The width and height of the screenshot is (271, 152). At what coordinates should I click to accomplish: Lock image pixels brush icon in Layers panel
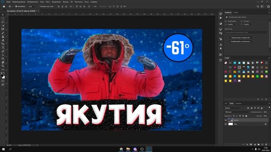coord(237,116)
